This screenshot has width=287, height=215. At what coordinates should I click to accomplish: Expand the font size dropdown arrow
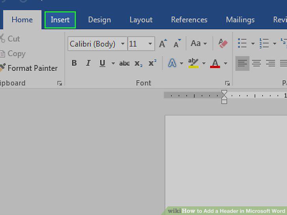pos(150,44)
